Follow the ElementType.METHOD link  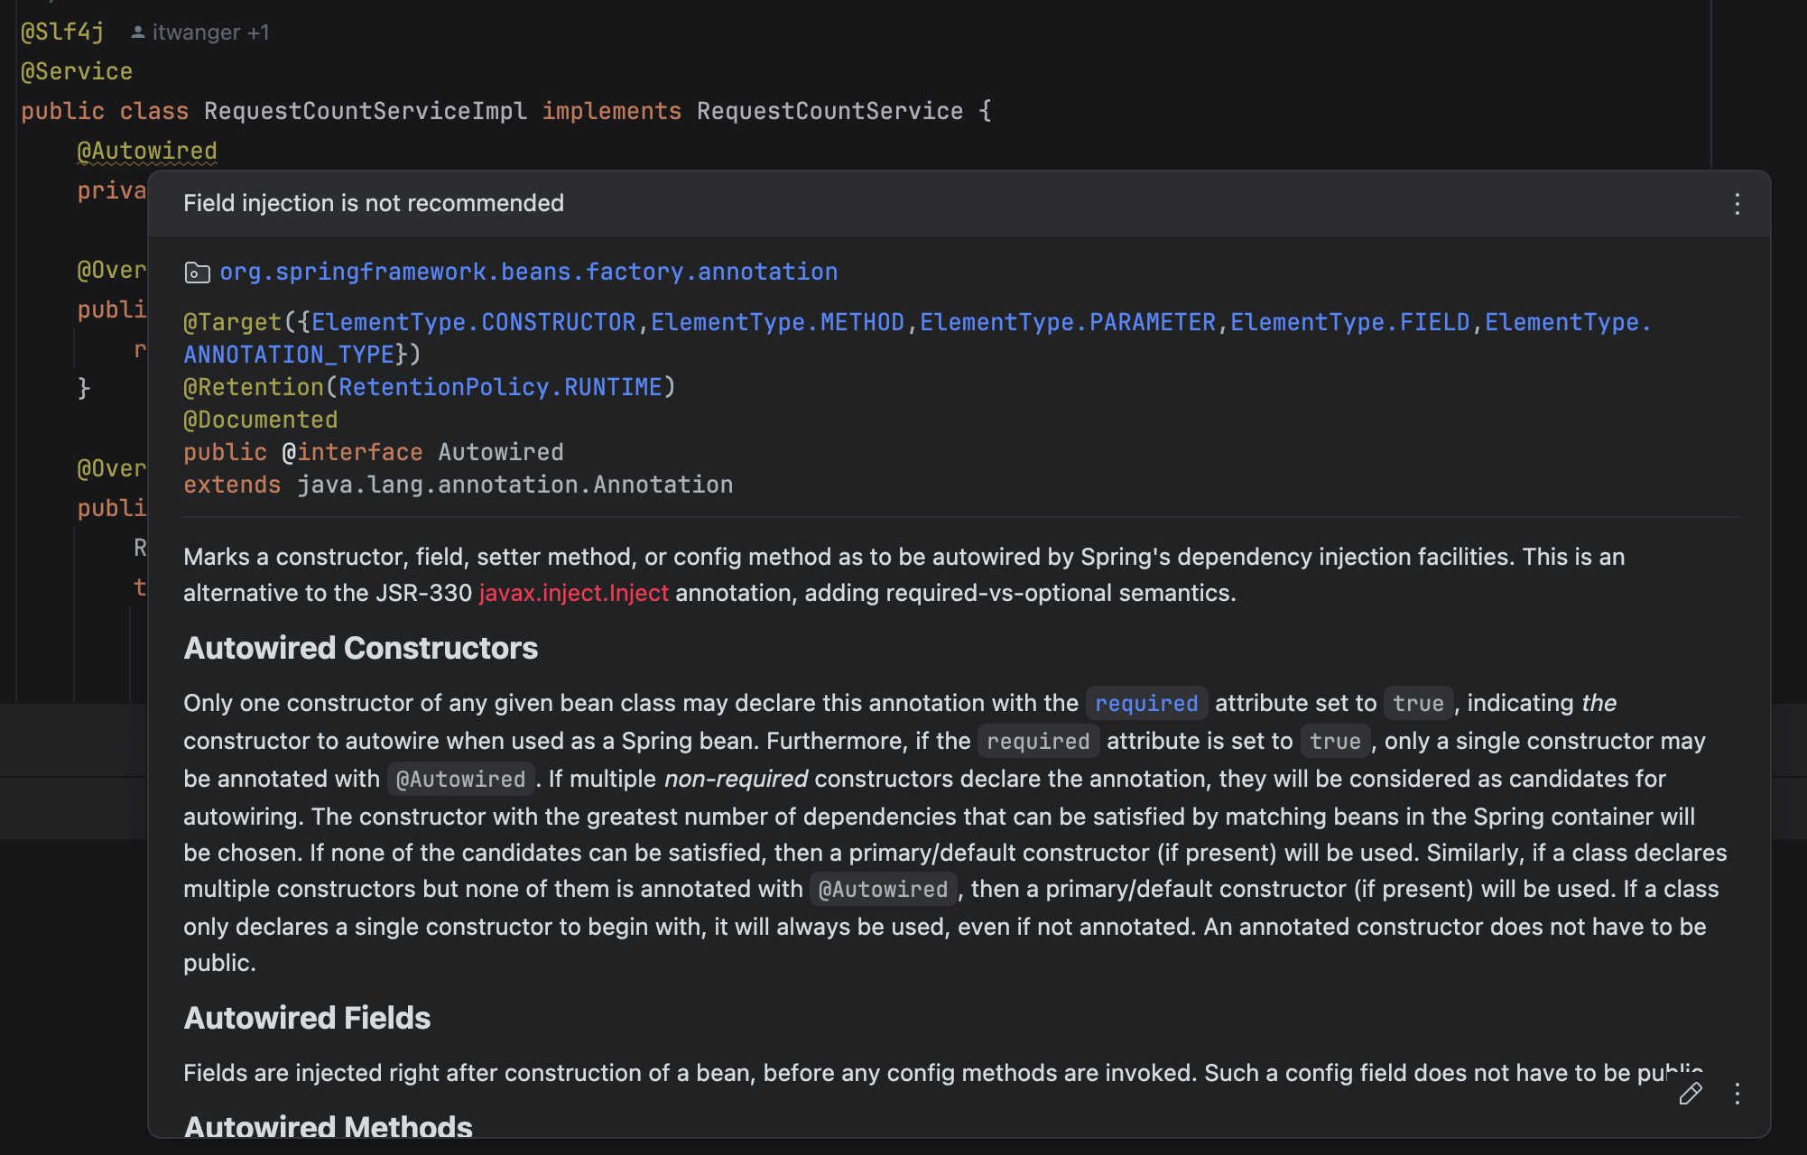tap(777, 322)
